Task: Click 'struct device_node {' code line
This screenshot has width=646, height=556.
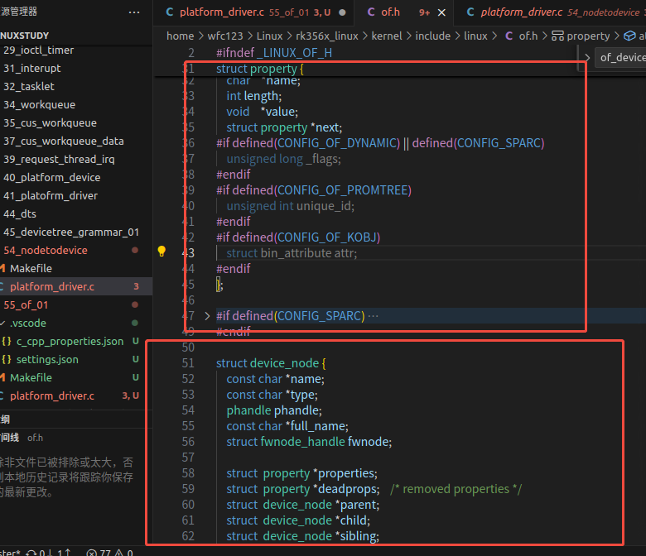Action: (271, 363)
